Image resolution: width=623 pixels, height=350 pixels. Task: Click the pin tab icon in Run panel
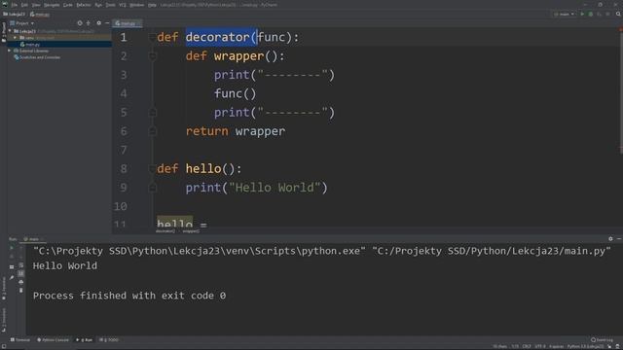[x=12, y=278]
